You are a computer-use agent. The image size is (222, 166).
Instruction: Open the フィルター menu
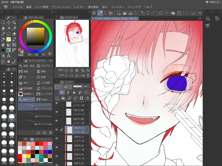coord(117,7)
